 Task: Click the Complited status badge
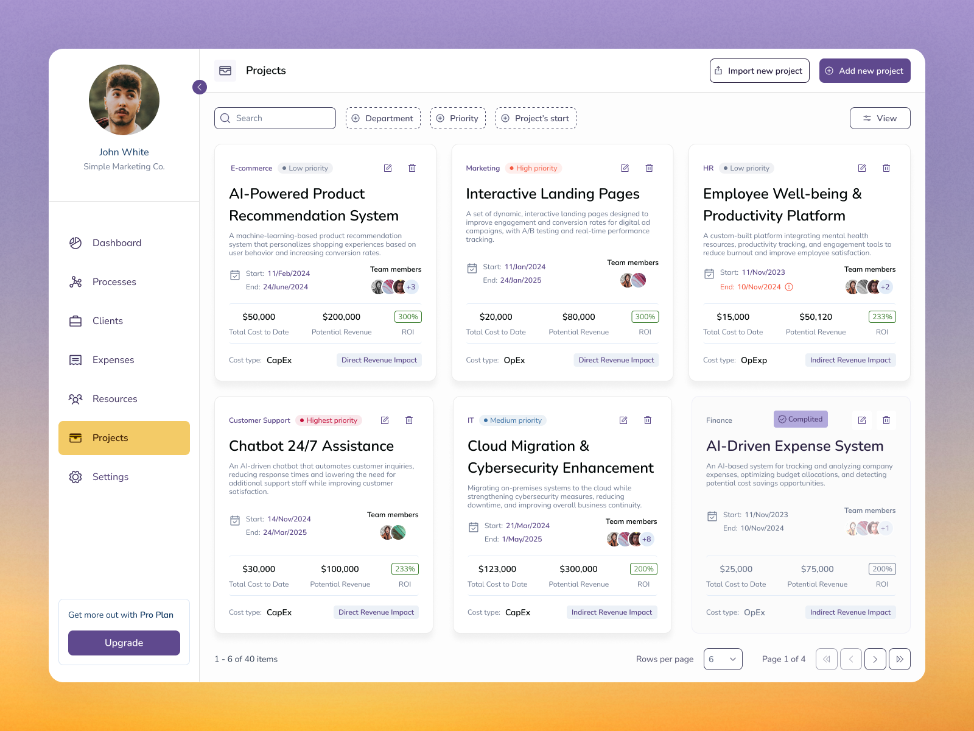801,419
